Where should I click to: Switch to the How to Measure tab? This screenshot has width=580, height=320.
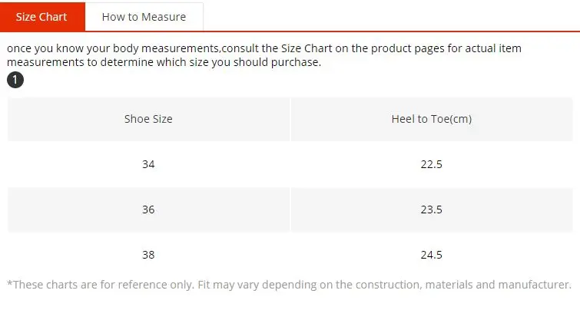[144, 17]
